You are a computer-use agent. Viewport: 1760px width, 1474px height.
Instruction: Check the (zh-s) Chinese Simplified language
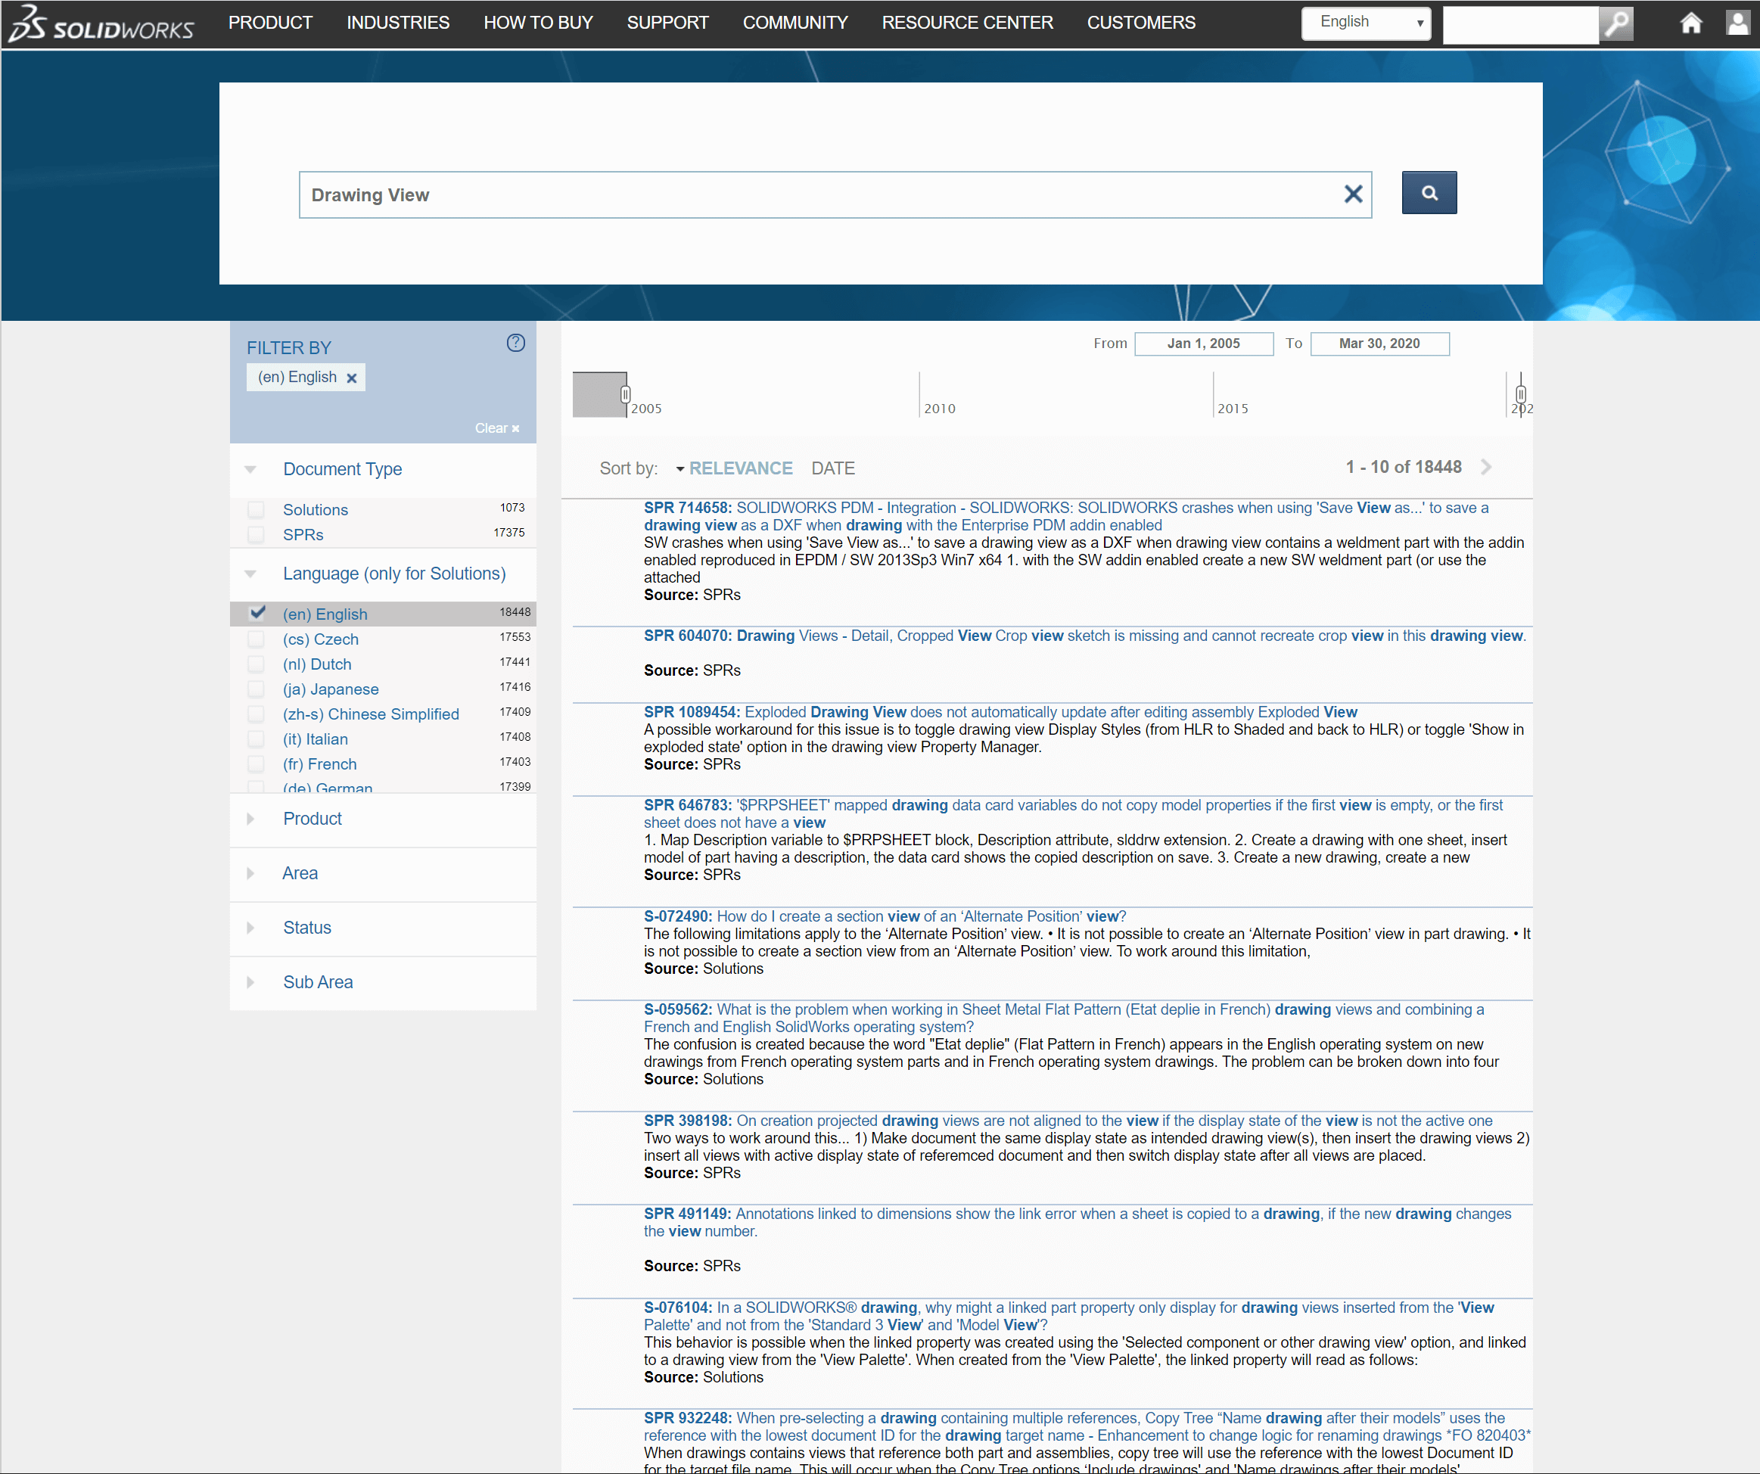[257, 715]
